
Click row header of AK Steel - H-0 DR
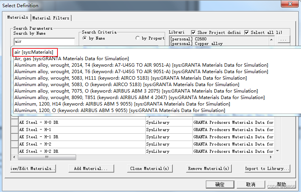(x=14, y=122)
